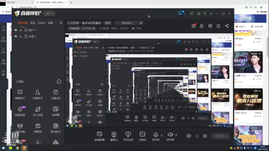Click the share icon
Viewport: 269px width, 151px height.
click(x=227, y=26)
